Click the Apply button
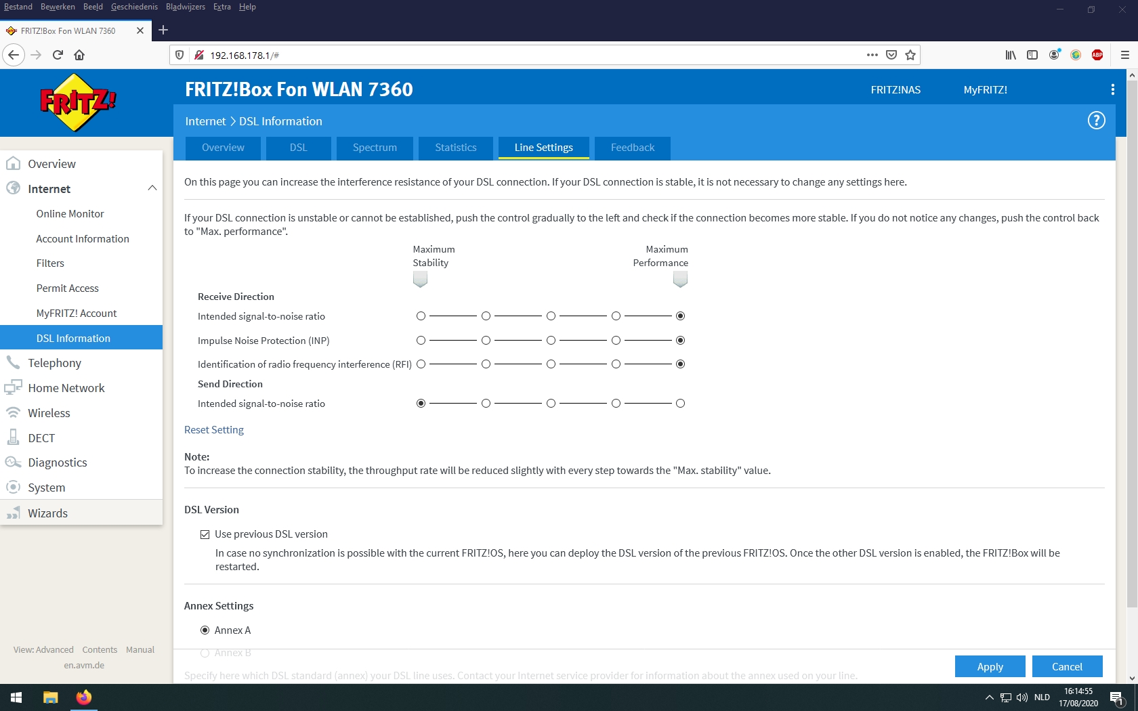Image resolution: width=1138 pixels, height=711 pixels. coord(990,666)
